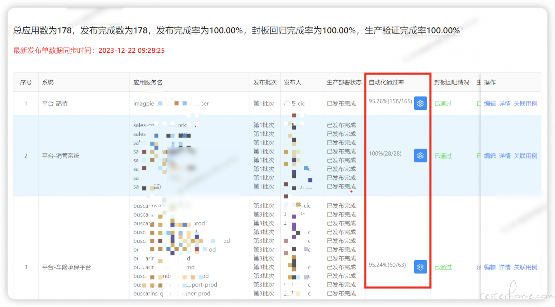Click 编辑 link in 平台-车险承保平台 row
The image size is (555, 307).
(x=490, y=267)
